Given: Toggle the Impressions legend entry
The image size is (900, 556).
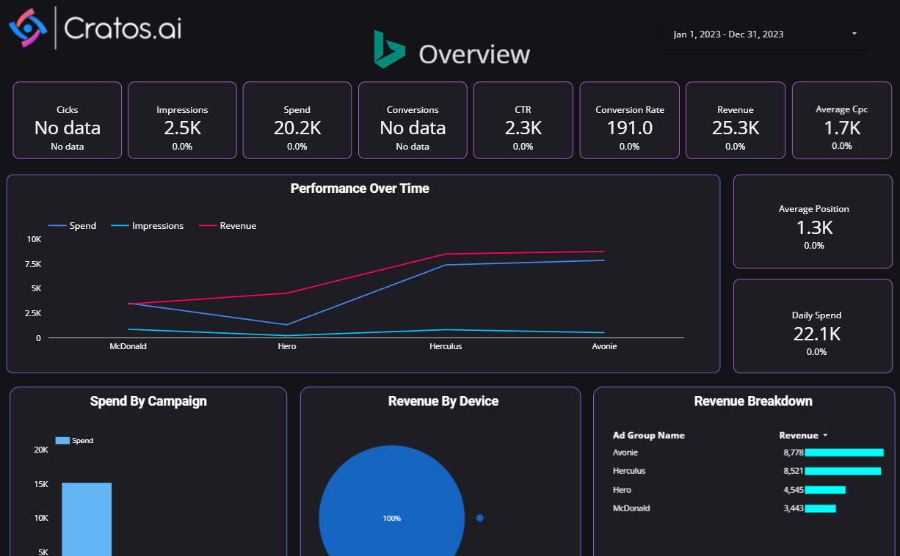Looking at the screenshot, I should coord(148,226).
